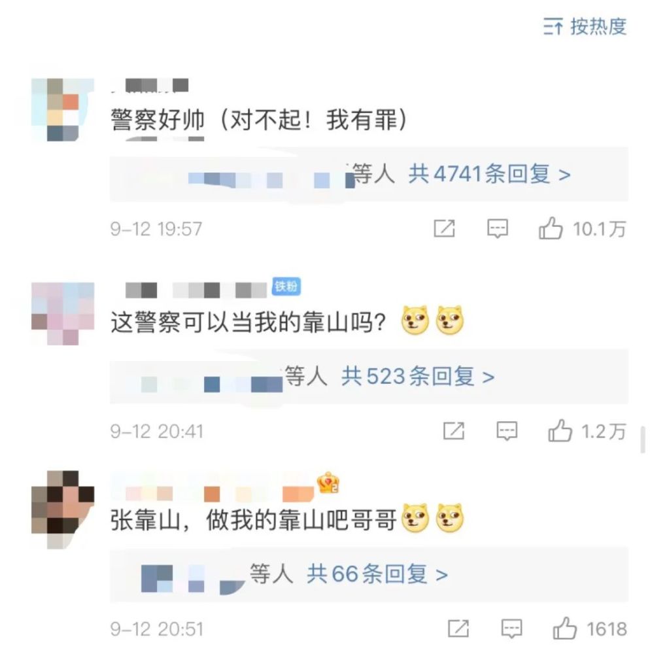Click the scrollbar handle at right edge
The image size is (650, 654).
(x=643, y=439)
